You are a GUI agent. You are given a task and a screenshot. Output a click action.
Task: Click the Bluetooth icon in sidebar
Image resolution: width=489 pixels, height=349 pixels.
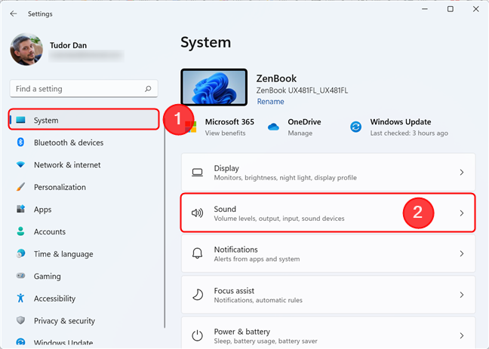click(x=20, y=142)
